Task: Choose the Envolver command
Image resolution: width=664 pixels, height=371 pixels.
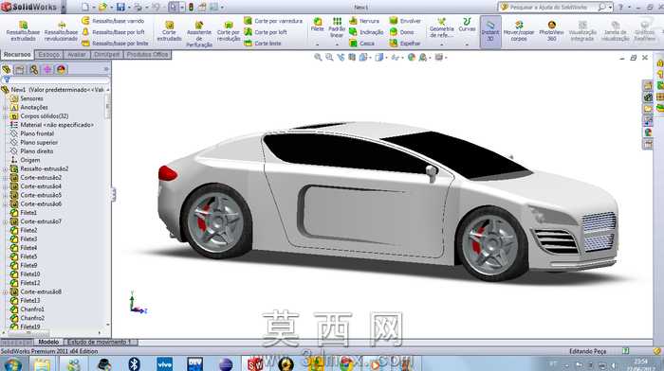Action: [x=405, y=21]
